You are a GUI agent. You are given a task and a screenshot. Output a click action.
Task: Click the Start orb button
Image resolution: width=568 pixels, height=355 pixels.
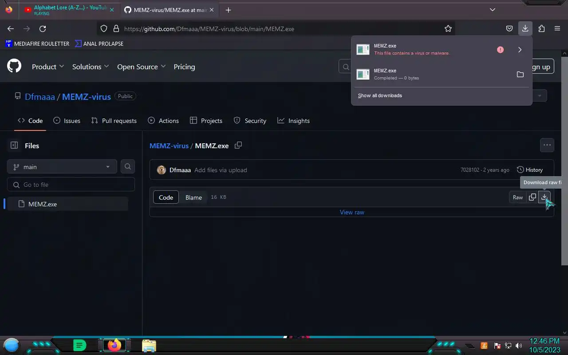click(12, 345)
